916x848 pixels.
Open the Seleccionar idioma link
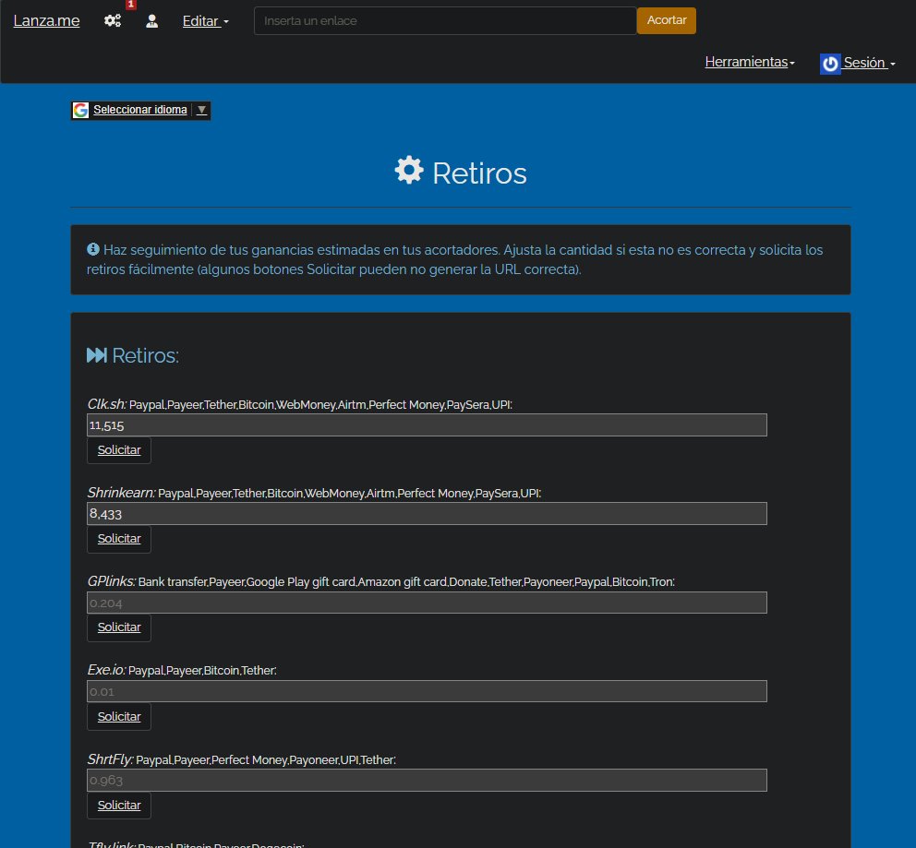click(x=140, y=110)
